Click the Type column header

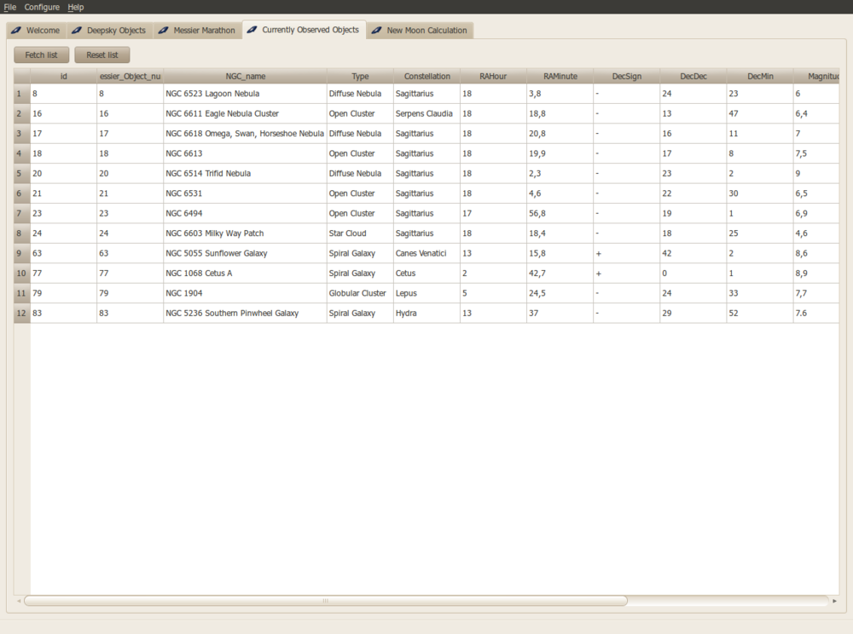tap(360, 77)
